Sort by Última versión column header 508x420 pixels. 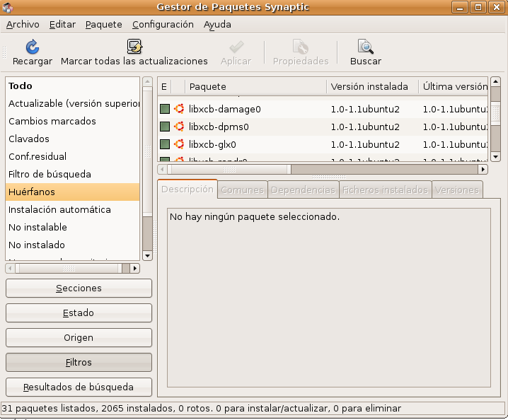pyautogui.click(x=453, y=86)
